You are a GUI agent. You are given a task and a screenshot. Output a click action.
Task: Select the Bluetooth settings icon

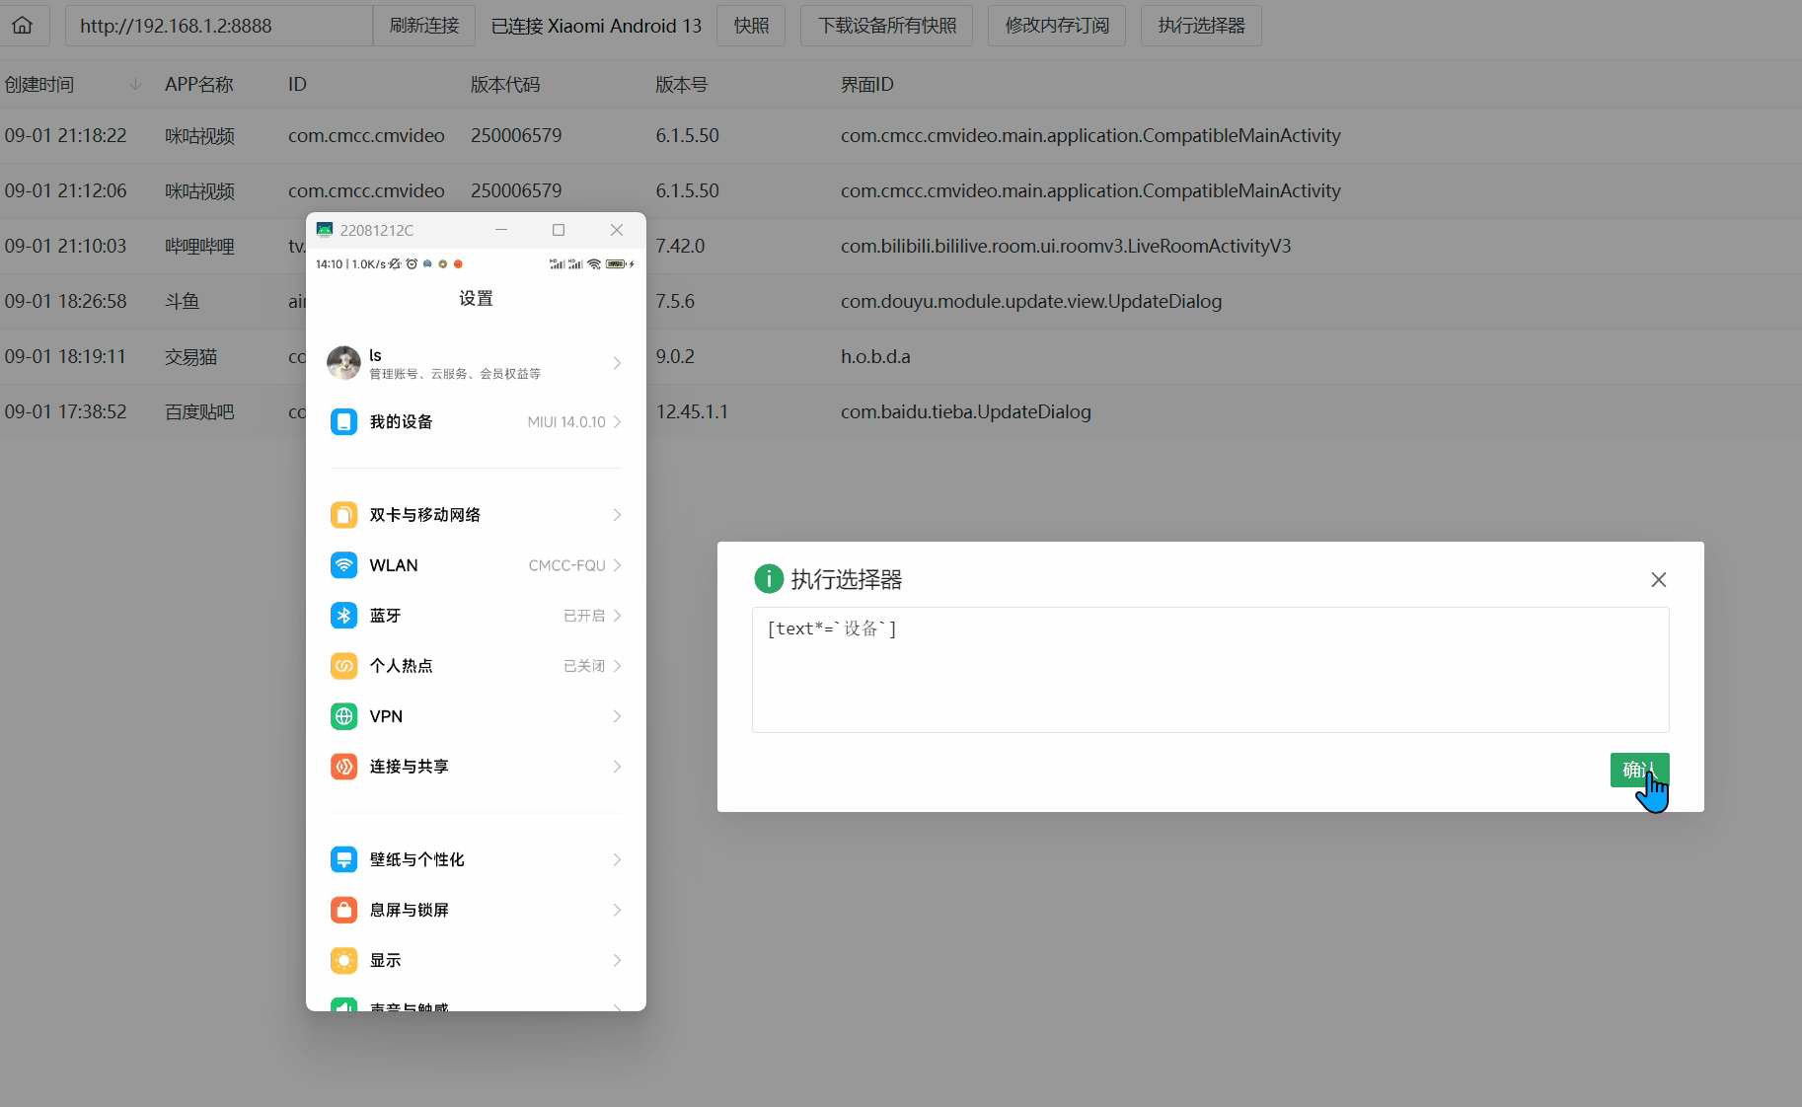(x=343, y=615)
